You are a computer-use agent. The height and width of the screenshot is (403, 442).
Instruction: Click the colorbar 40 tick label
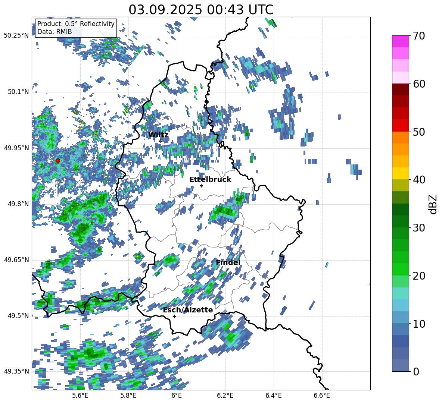(x=419, y=180)
